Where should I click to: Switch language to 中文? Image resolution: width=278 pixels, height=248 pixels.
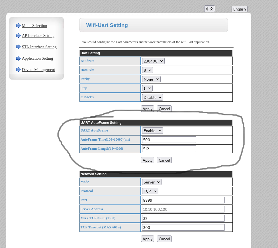coord(209,9)
